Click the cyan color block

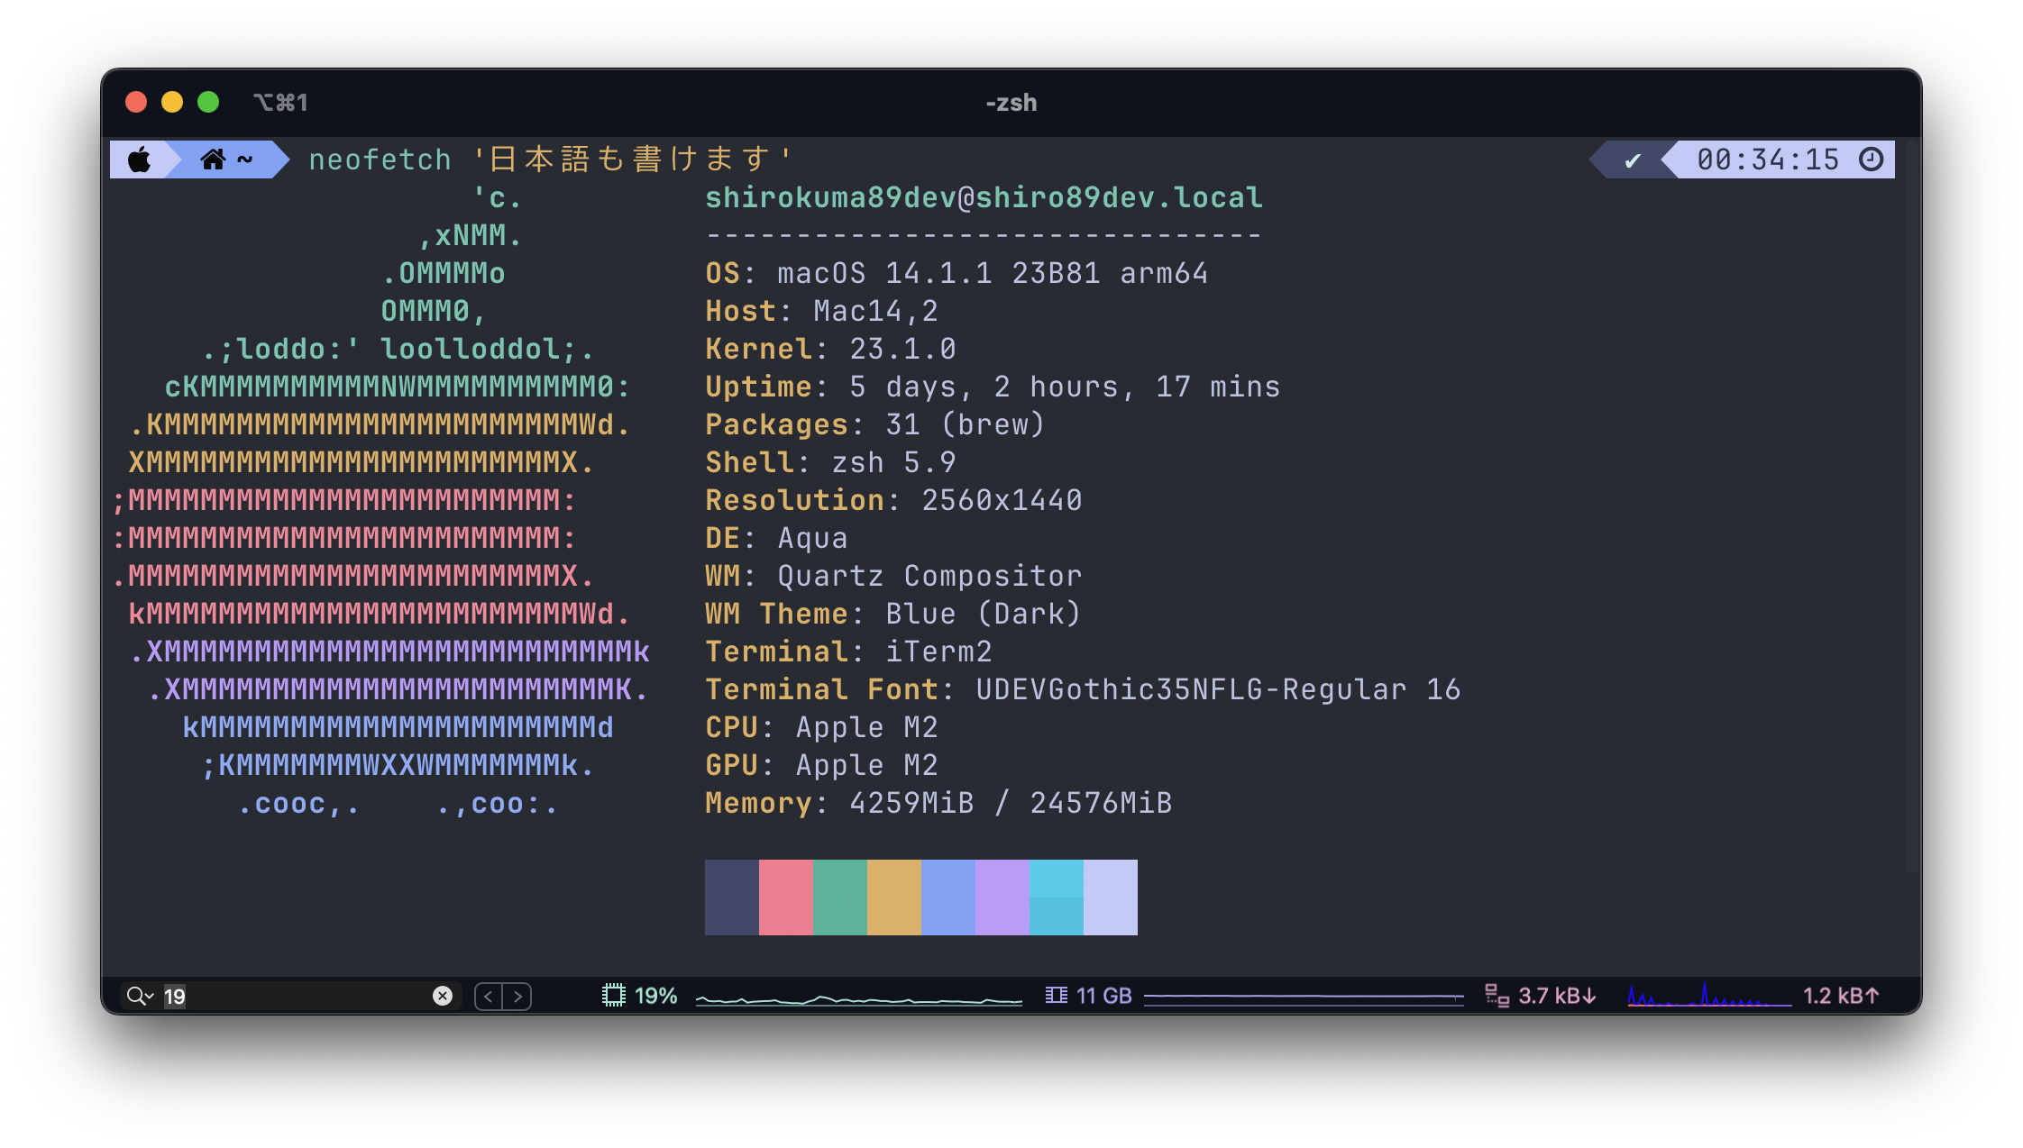(1056, 897)
